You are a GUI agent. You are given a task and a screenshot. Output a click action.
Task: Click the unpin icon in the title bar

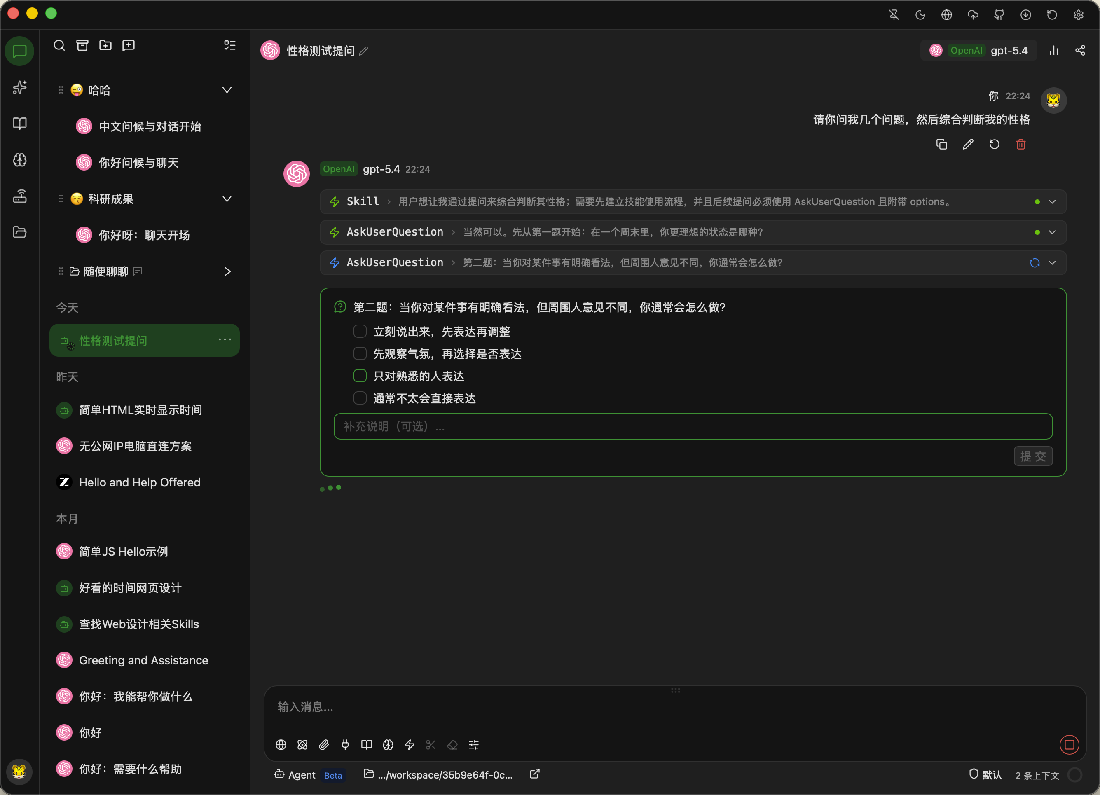894,15
